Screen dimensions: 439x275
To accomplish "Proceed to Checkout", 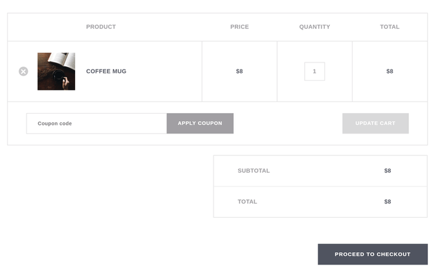I will [x=372, y=254].
